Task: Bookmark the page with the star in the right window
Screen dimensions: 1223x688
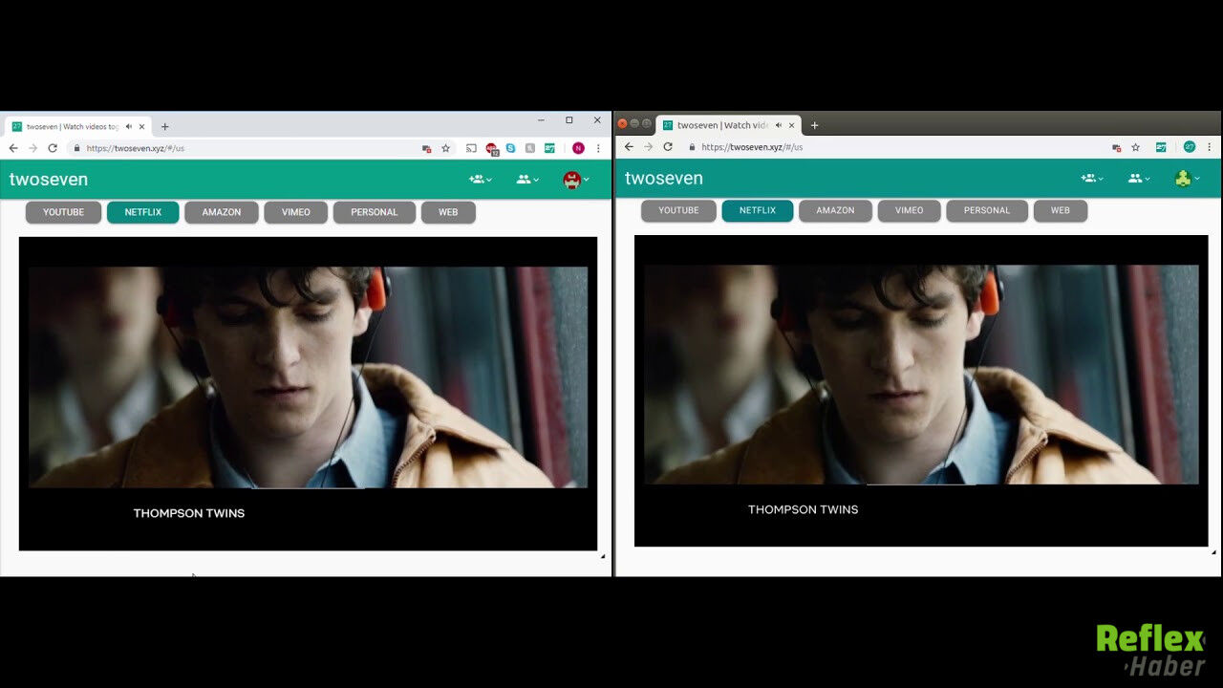Action: point(1135,147)
